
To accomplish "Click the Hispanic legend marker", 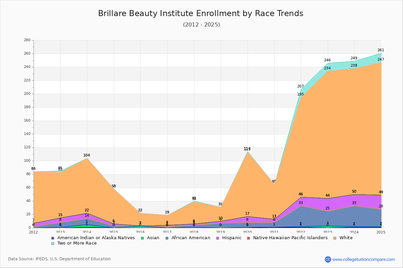I will (x=217, y=238).
